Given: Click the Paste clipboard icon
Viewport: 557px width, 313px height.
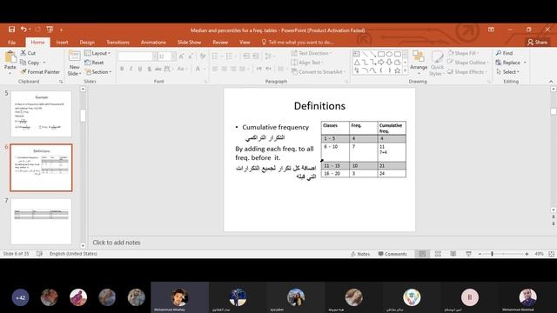Looking at the screenshot, I should click(x=10, y=57).
